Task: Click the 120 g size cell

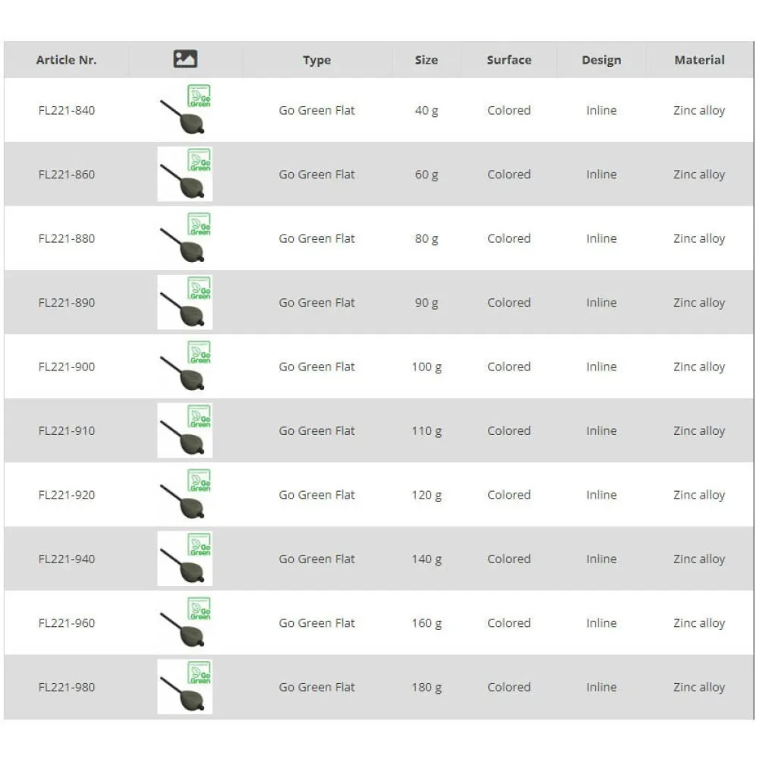Action: click(x=426, y=495)
